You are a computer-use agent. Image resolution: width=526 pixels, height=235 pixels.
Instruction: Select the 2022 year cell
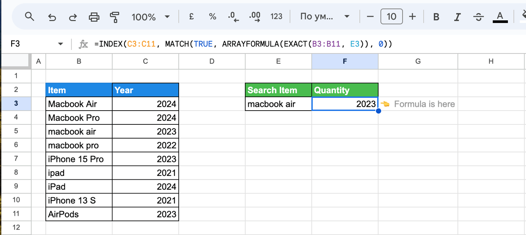pyautogui.click(x=146, y=146)
